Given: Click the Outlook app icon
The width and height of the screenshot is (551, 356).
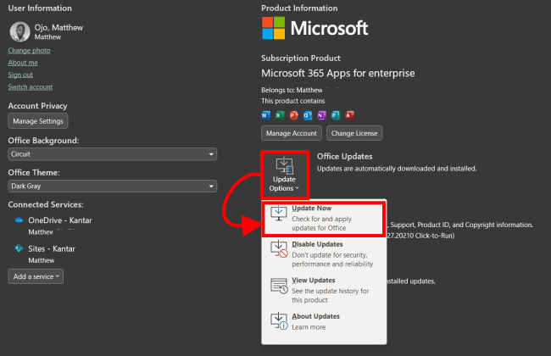Looking at the screenshot, I should [x=308, y=115].
